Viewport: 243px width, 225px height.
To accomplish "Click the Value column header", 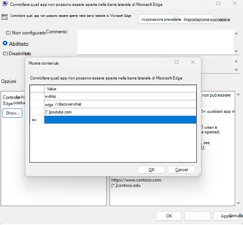I will (120, 89).
